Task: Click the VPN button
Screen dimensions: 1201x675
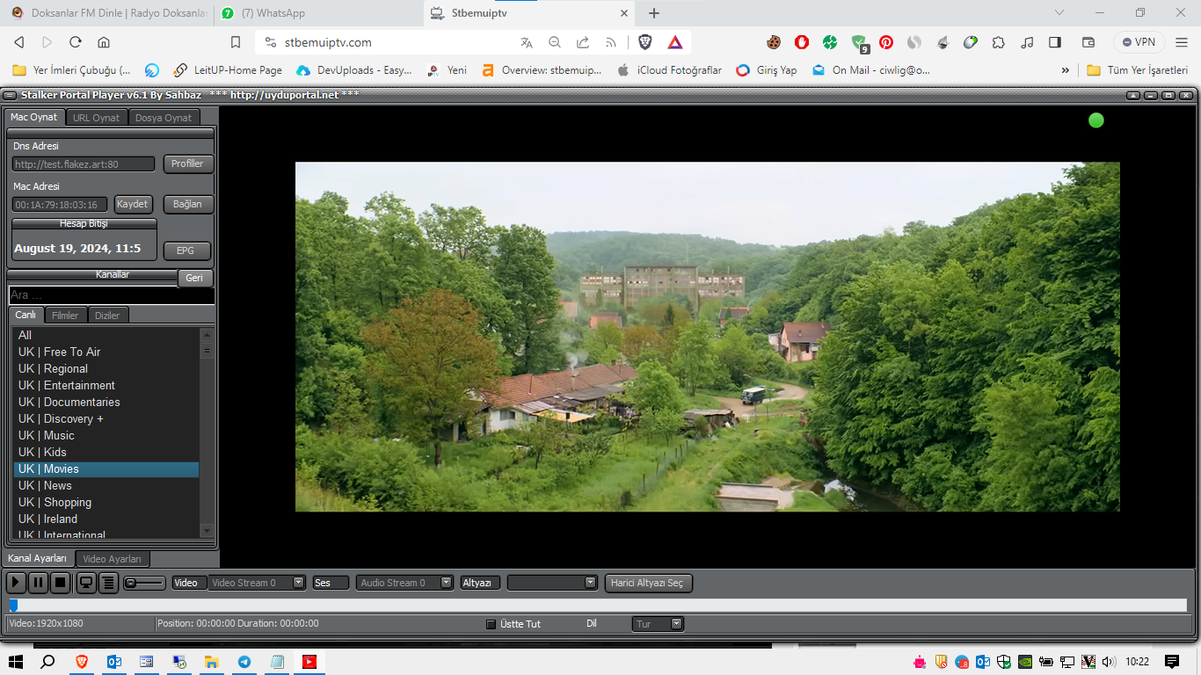Action: (1139, 42)
